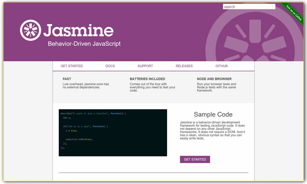307x184 pixels.
Task: Click the 'Sample Code' heading
Action: pos(213,114)
